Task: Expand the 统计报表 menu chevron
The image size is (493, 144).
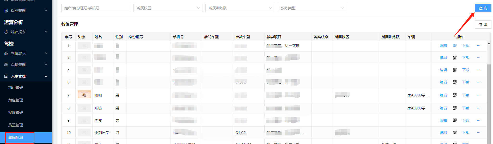Action: (x=46, y=32)
